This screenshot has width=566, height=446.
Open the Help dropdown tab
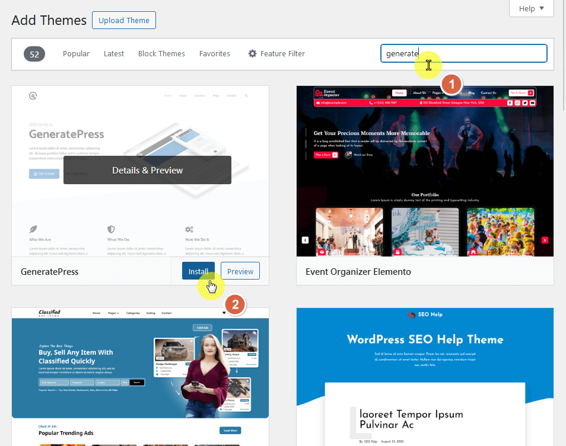pos(531,8)
